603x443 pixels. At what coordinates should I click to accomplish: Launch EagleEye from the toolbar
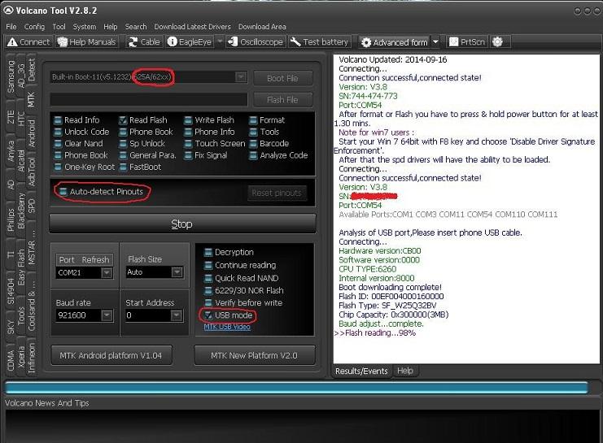[190, 42]
